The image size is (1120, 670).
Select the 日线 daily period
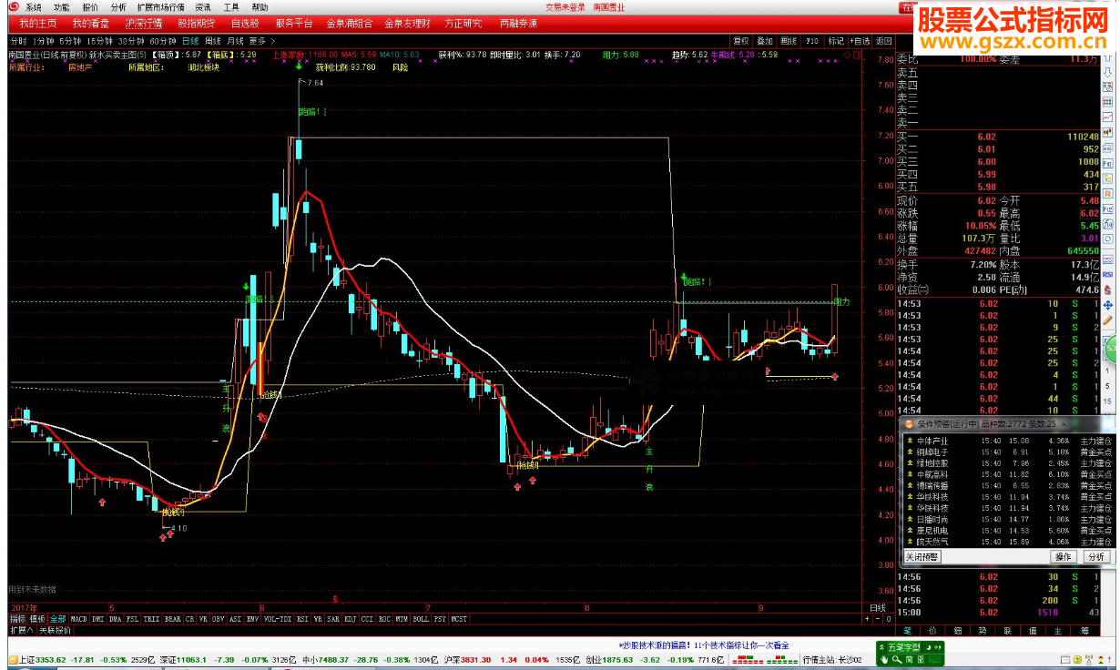coord(189,41)
